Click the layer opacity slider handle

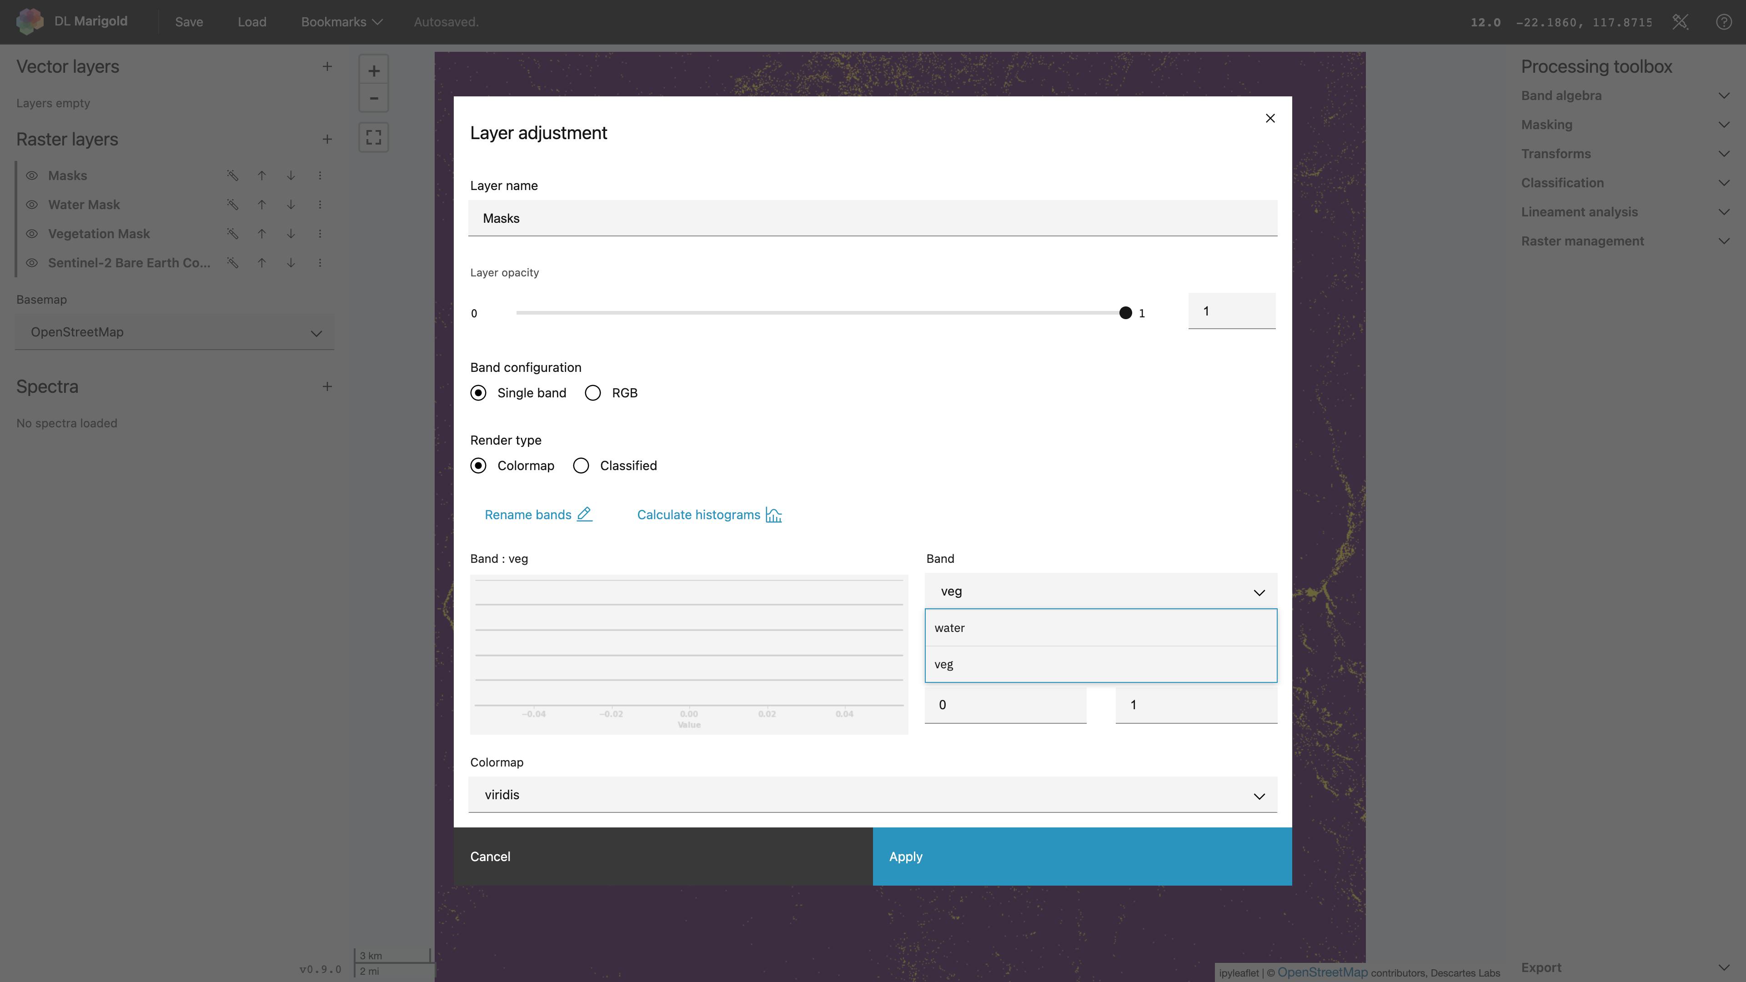[x=1125, y=313]
